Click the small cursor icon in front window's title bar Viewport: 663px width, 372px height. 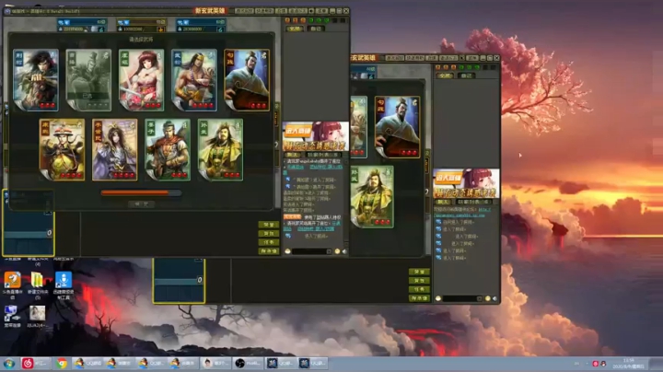[311, 11]
